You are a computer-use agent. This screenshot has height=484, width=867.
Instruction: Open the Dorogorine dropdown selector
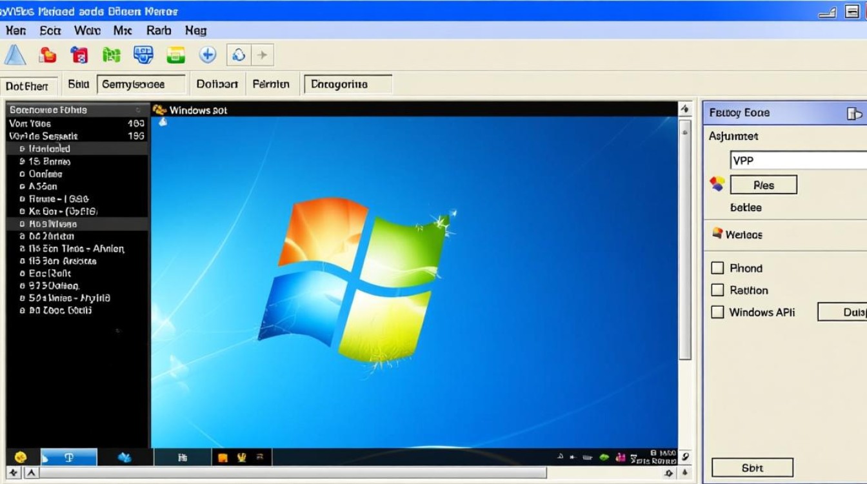coord(348,84)
